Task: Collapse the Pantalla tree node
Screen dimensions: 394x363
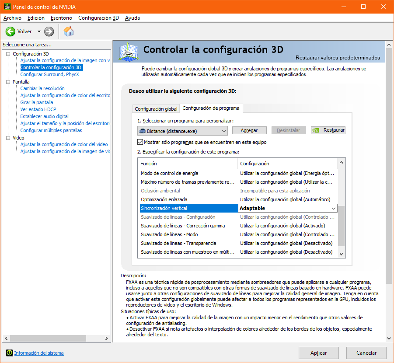Action: pos(8,82)
